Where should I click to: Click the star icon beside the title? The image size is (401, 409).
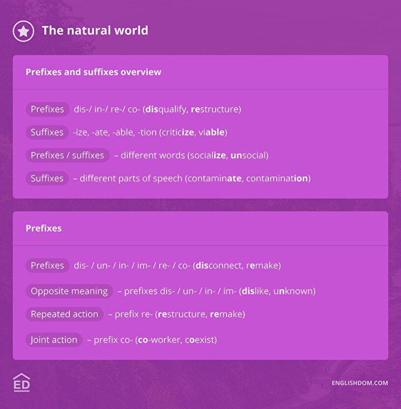coord(23,31)
